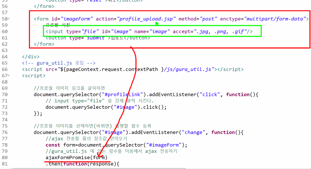Screen dimensions: 311x169
Task: Collapse the fold marker at line 58
Action: 8,19
